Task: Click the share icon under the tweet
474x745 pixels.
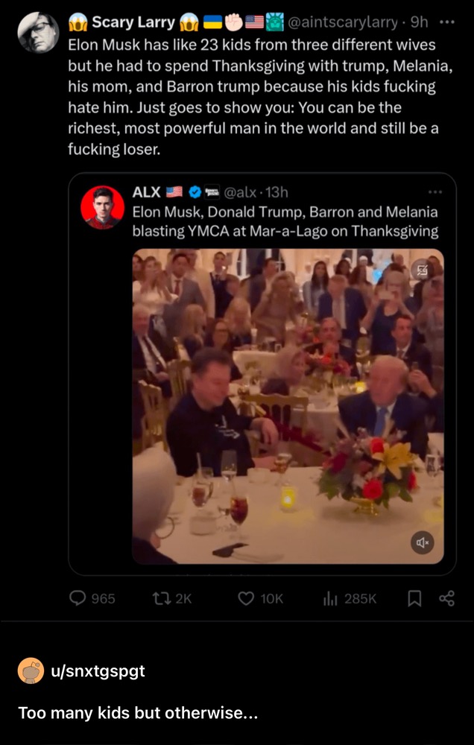Action: click(x=446, y=598)
